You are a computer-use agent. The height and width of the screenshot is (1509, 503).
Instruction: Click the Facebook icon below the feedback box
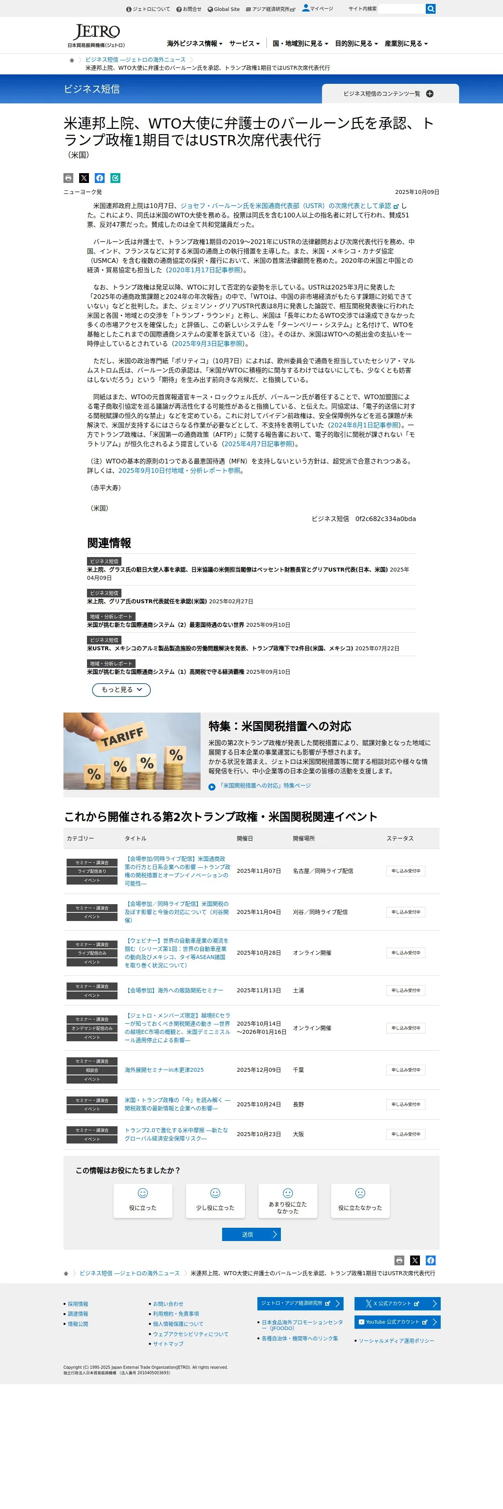pos(431,1260)
